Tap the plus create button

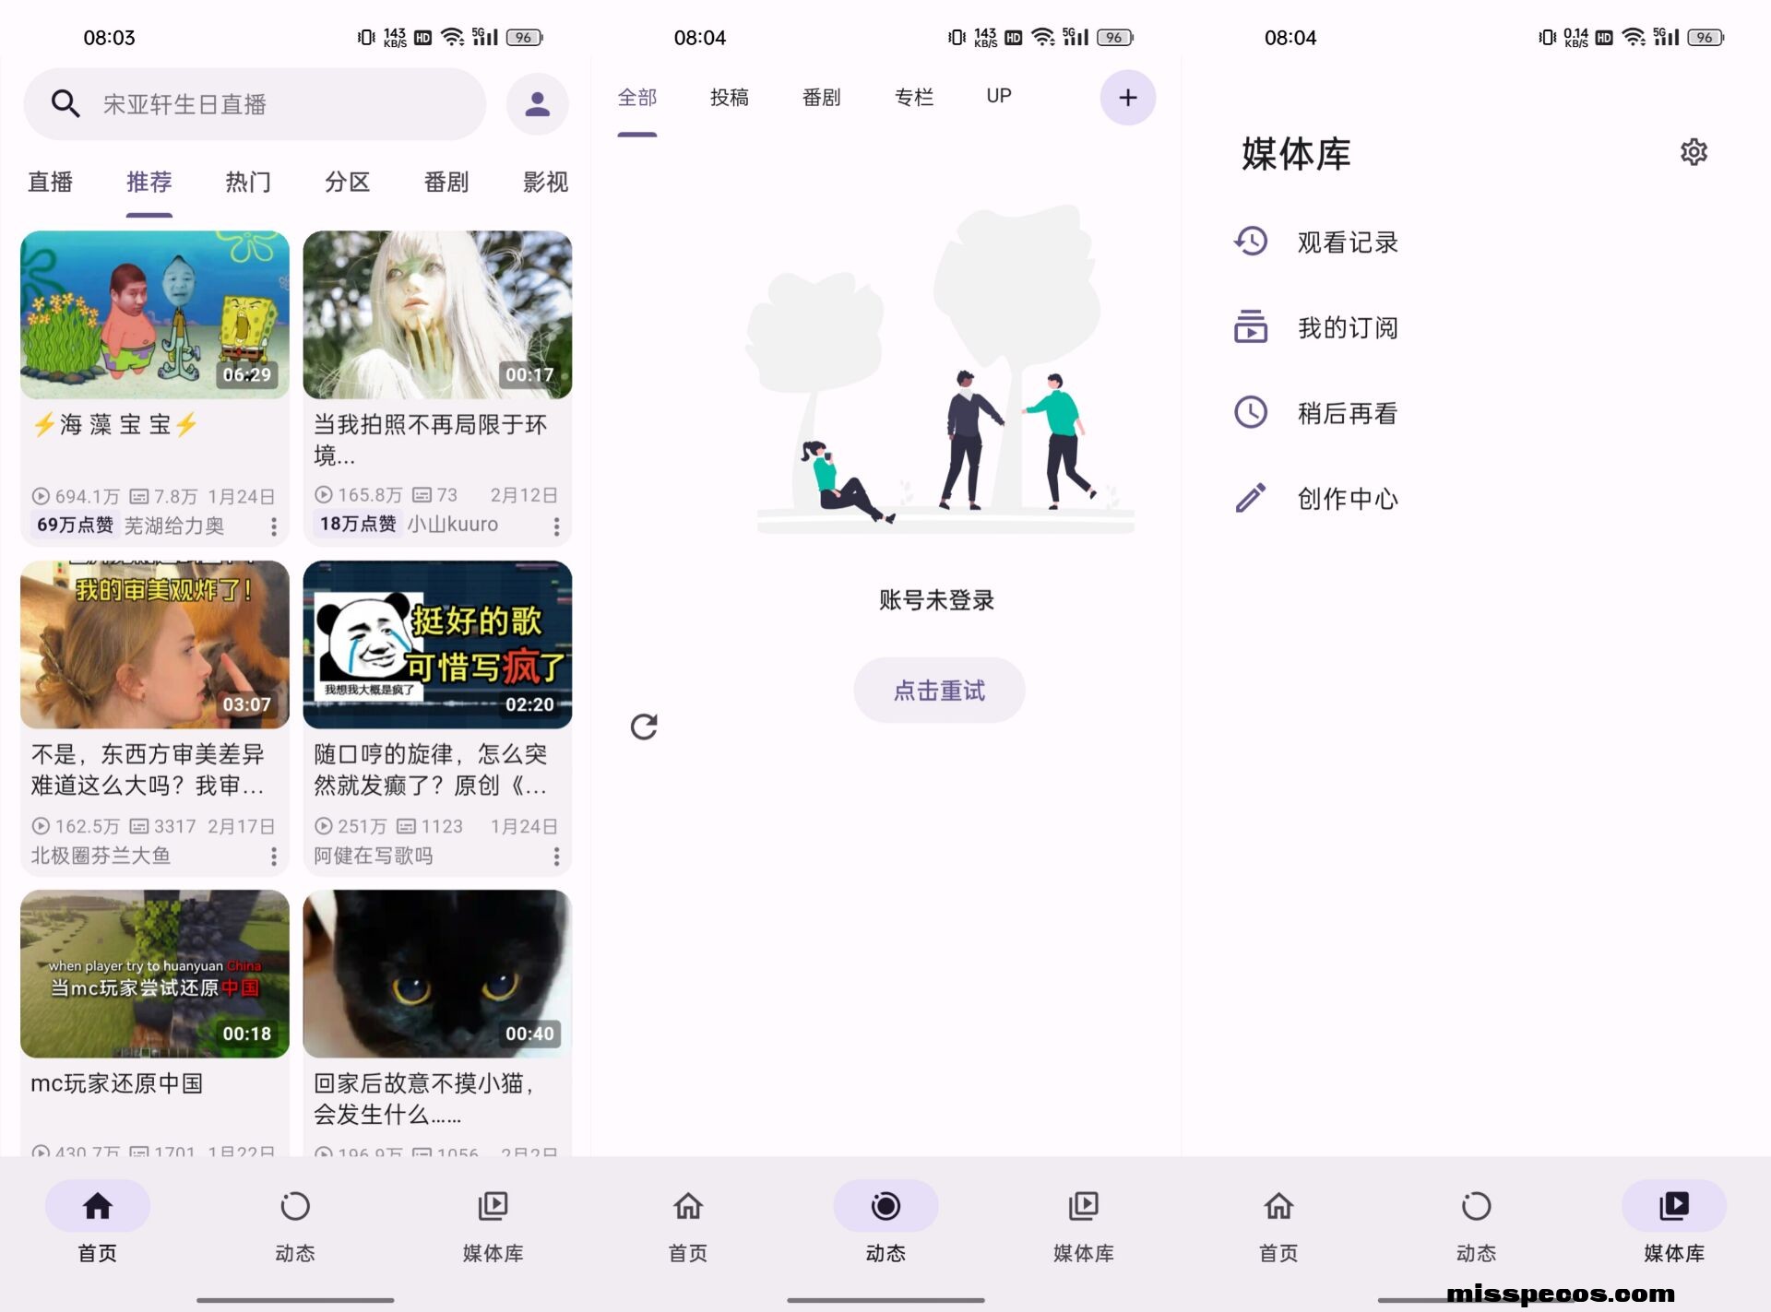(x=1127, y=98)
